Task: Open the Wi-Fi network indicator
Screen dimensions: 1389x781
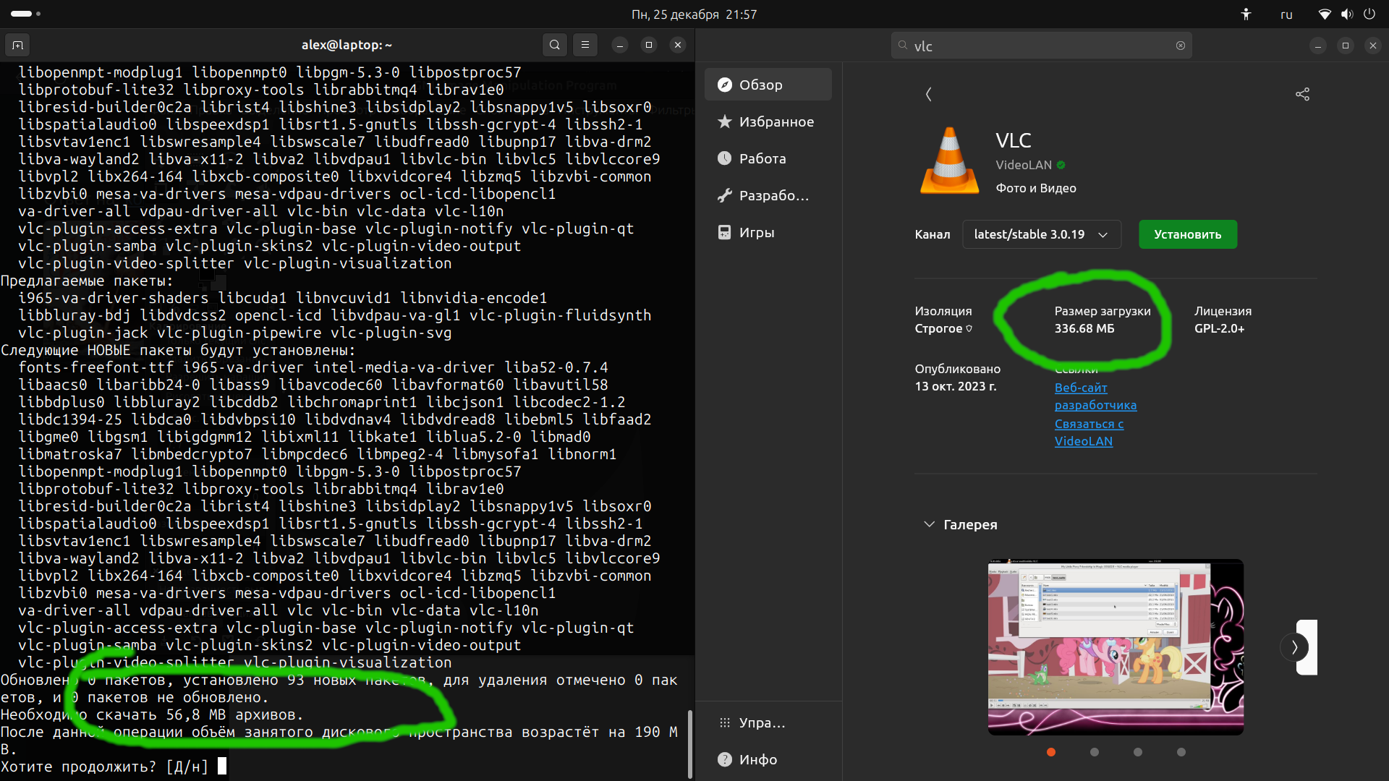Action: pyautogui.click(x=1325, y=14)
